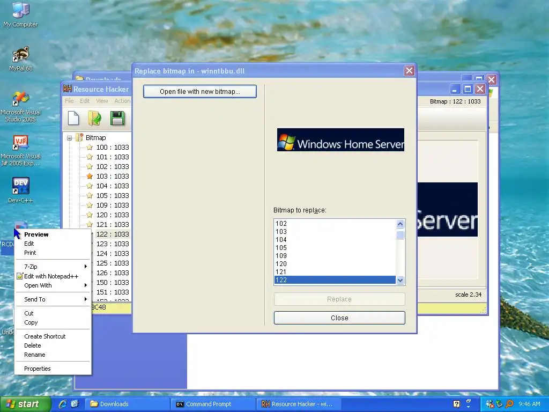Click the list scroll up arrow in Bitmap to replace
This screenshot has width=549, height=412.
click(x=400, y=224)
